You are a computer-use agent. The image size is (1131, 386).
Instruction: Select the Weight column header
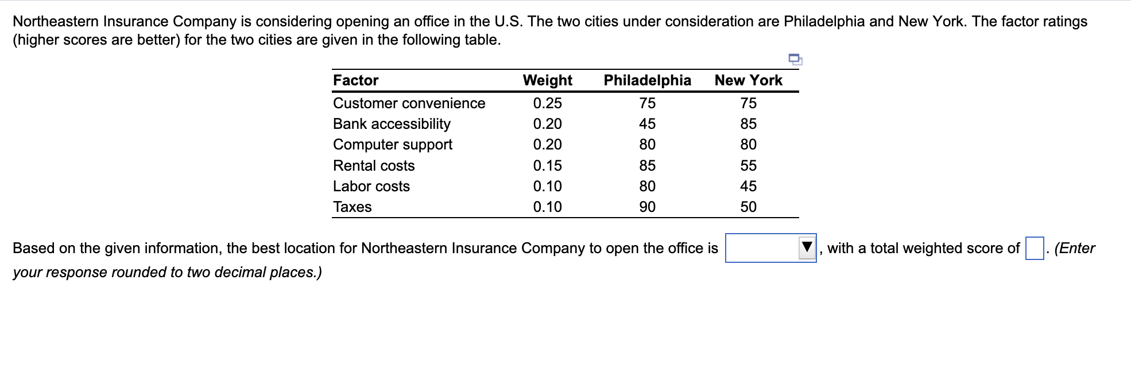[x=547, y=80]
